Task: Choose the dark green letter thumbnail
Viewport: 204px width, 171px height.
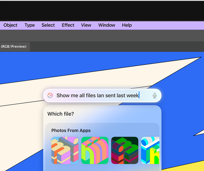Action: coord(125,150)
